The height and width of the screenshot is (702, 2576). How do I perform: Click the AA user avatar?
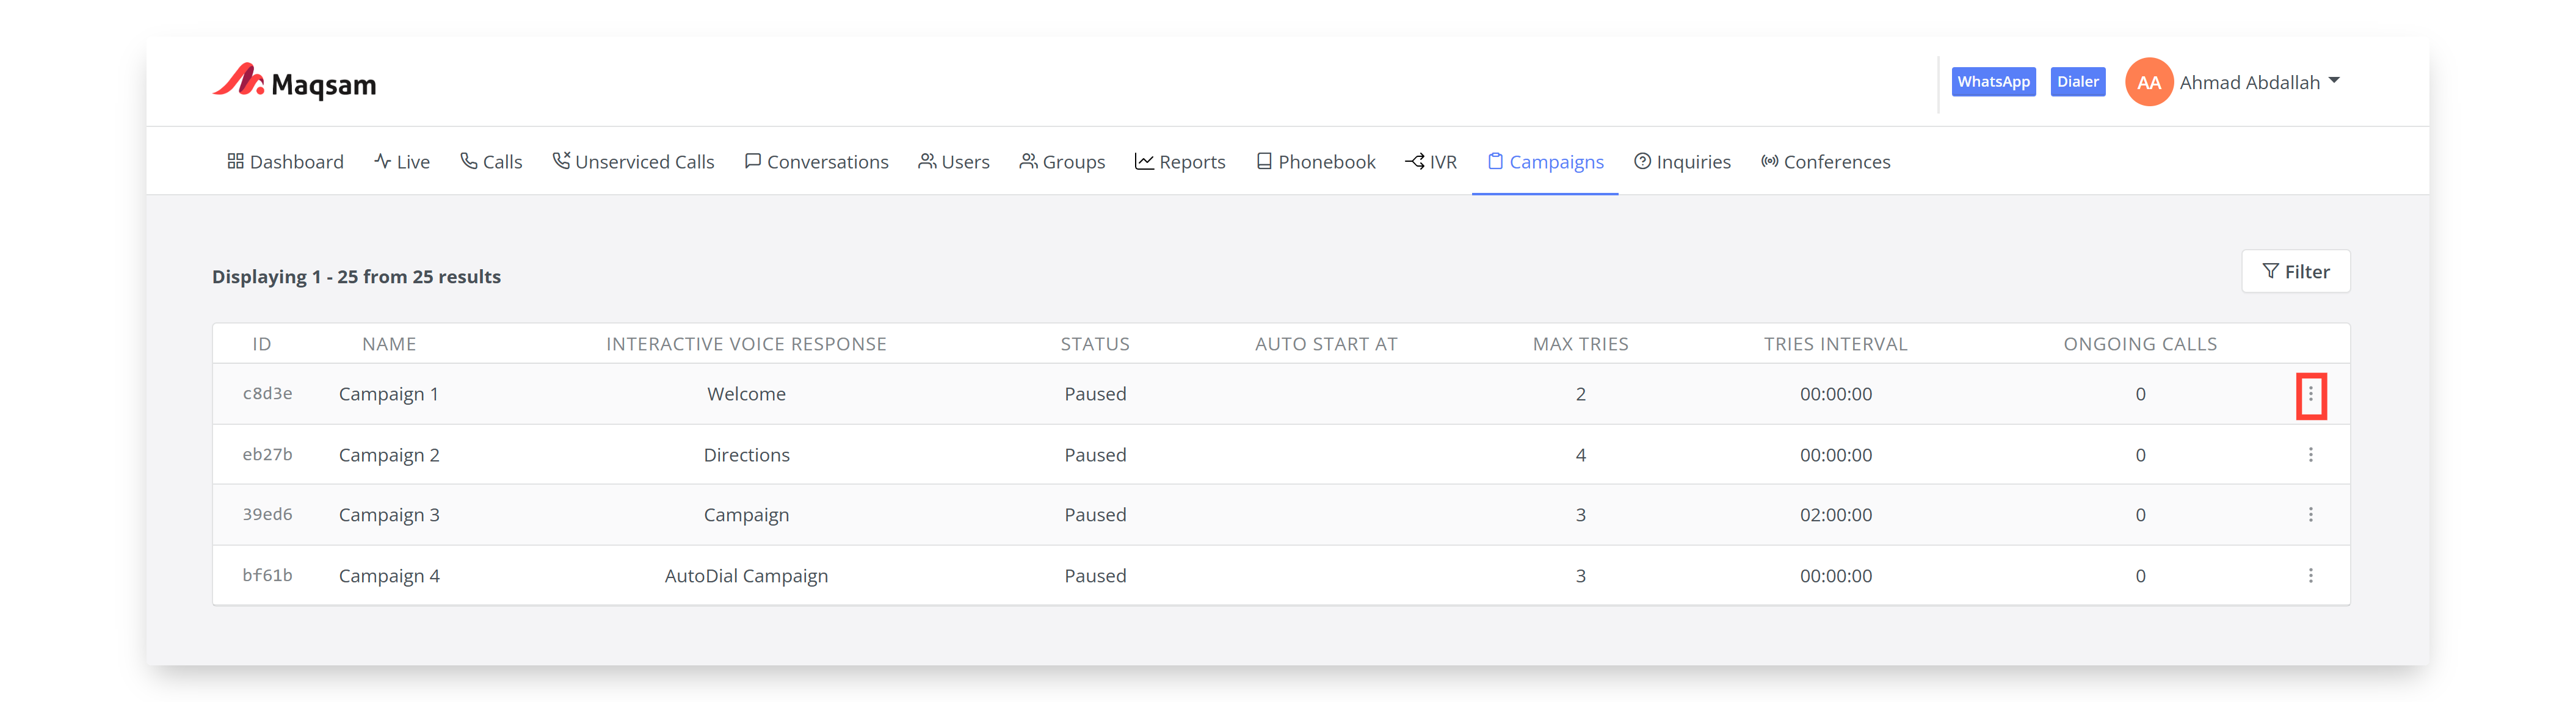[x=2148, y=83]
